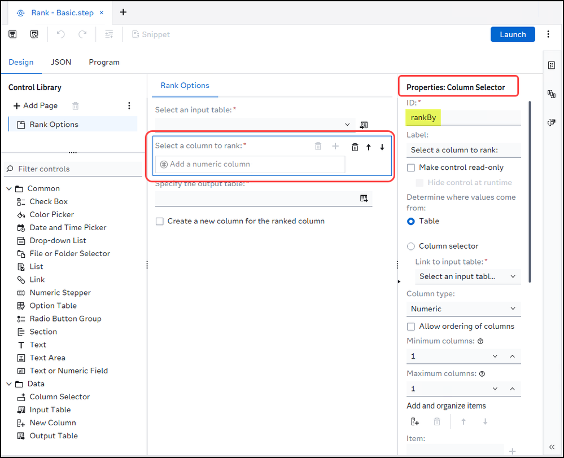Delete the column selector control

pyautogui.click(x=355, y=147)
